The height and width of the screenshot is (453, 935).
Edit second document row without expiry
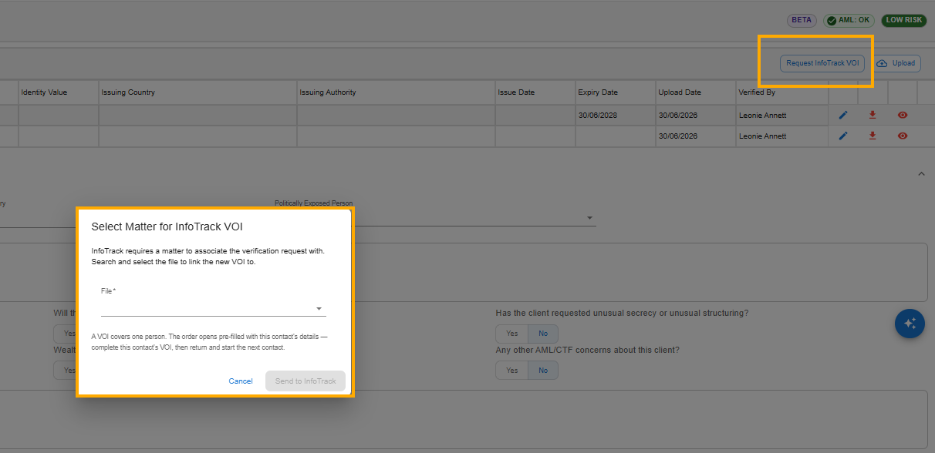click(x=843, y=136)
